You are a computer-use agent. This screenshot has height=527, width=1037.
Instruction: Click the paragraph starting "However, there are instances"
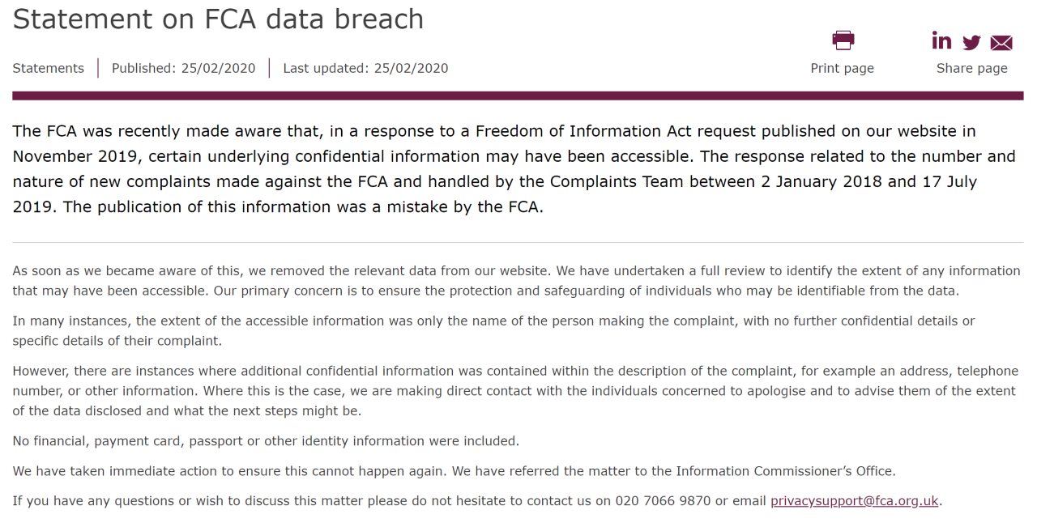tap(514, 390)
